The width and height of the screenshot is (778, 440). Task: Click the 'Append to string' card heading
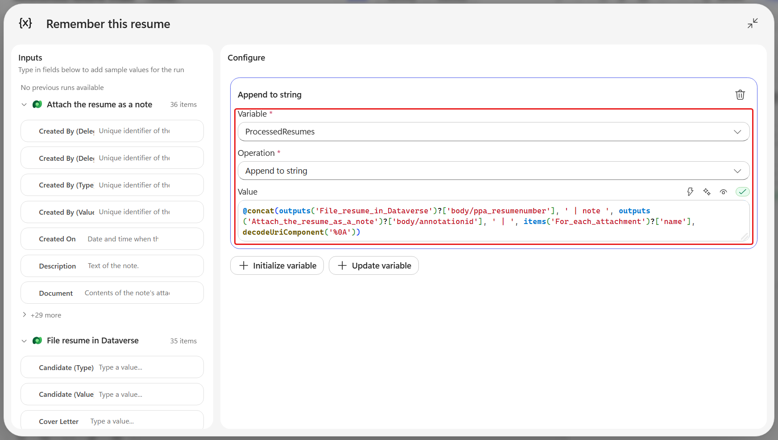(x=269, y=95)
